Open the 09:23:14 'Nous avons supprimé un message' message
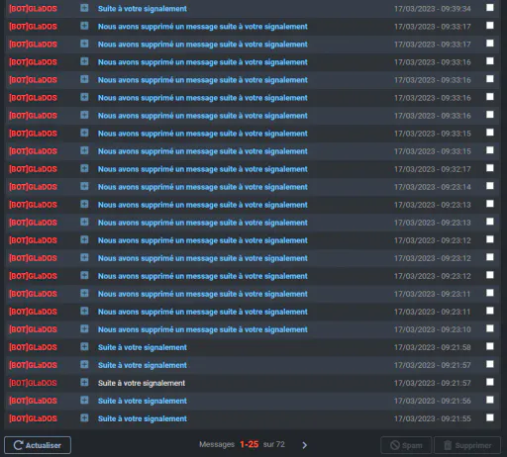The image size is (507, 457). [x=203, y=187]
